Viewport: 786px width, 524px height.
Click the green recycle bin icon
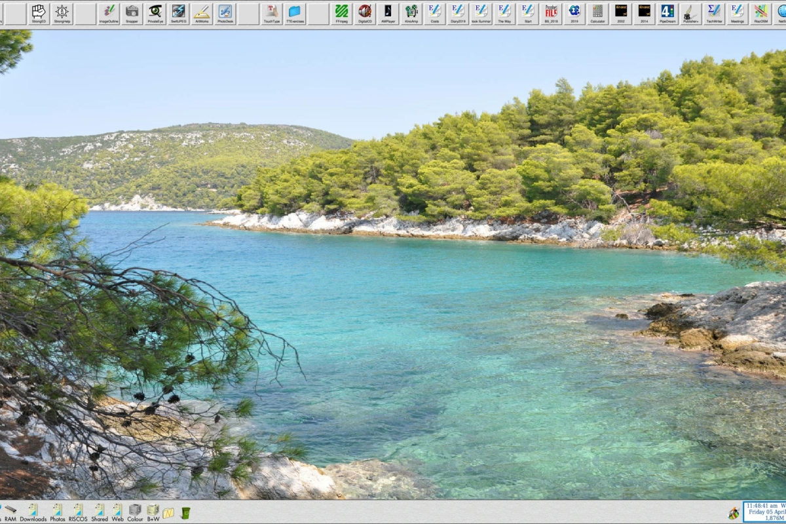(x=185, y=513)
